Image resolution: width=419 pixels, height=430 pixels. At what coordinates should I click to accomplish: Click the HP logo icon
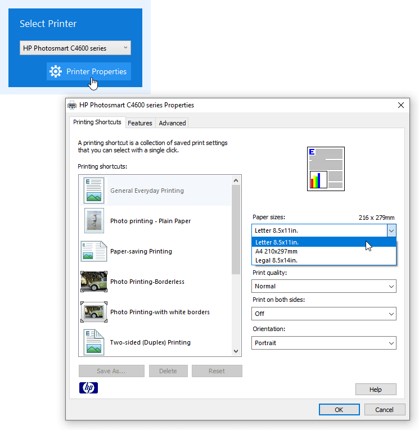pos(88,388)
